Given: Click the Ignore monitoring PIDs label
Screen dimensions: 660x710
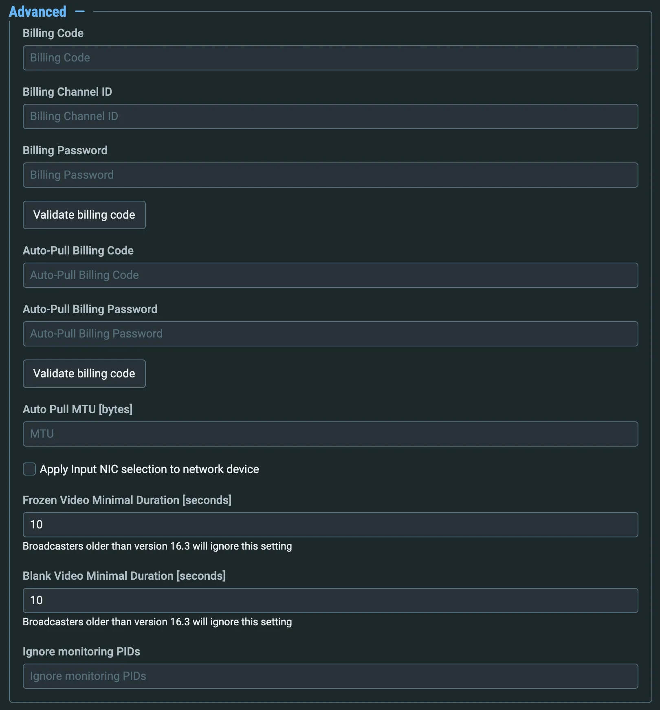Looking at the screenshot, I should [81, 651].
